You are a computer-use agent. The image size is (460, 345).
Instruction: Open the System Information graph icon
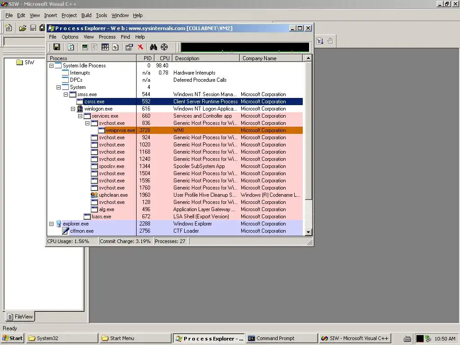click(85, 47)
